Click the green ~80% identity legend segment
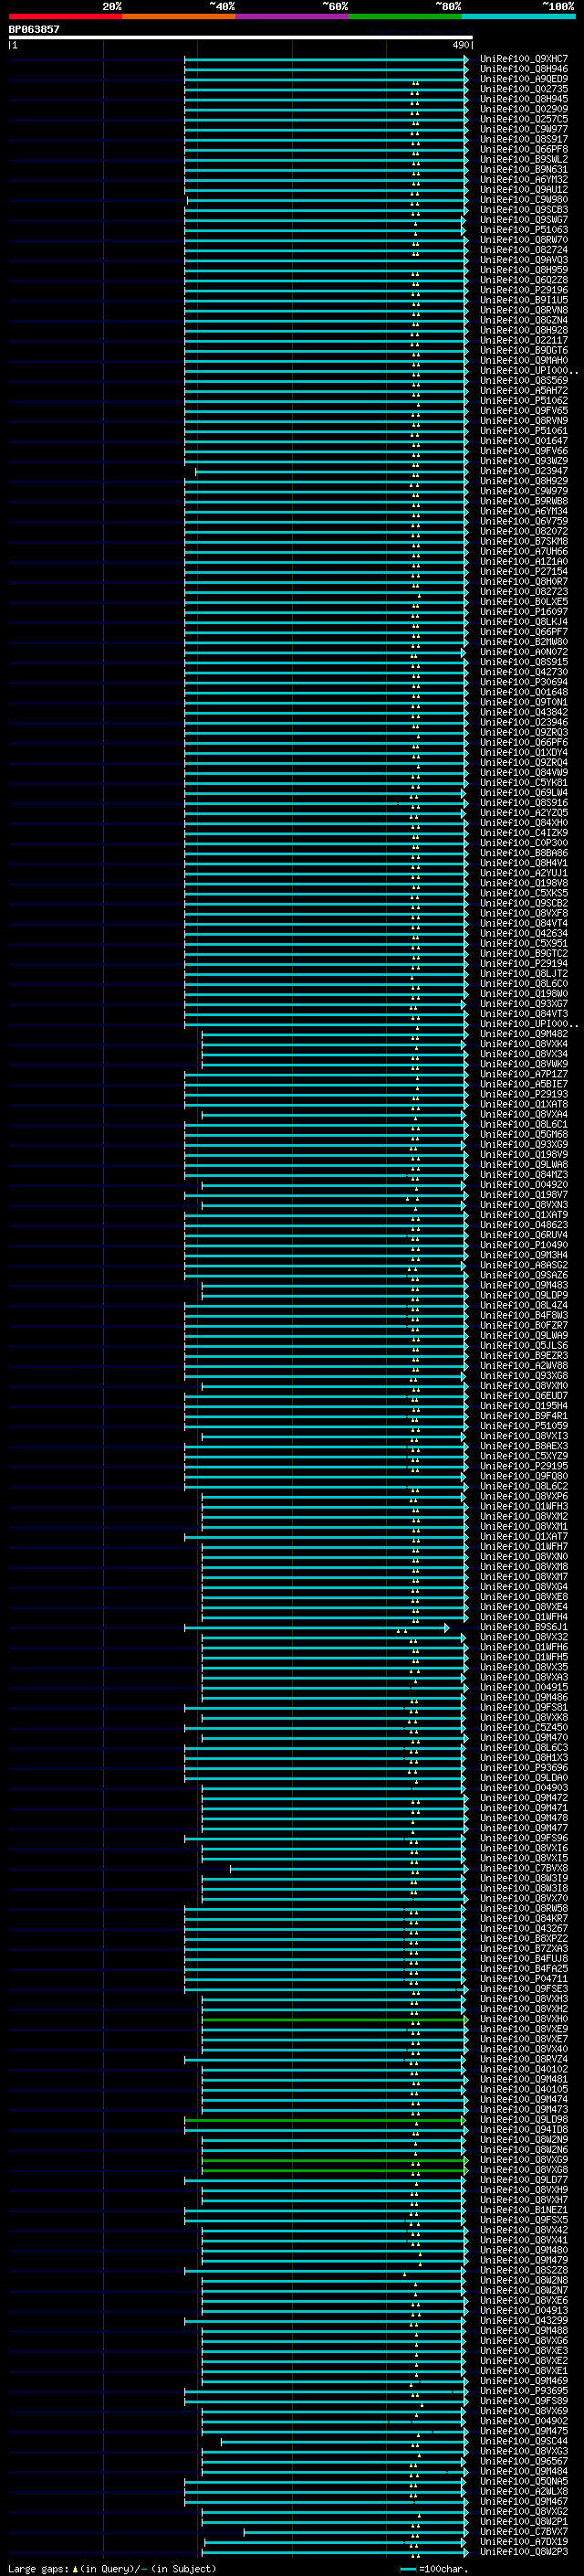Image resolution: width=584 pixels, height=2576 pixels. [405, 16]
